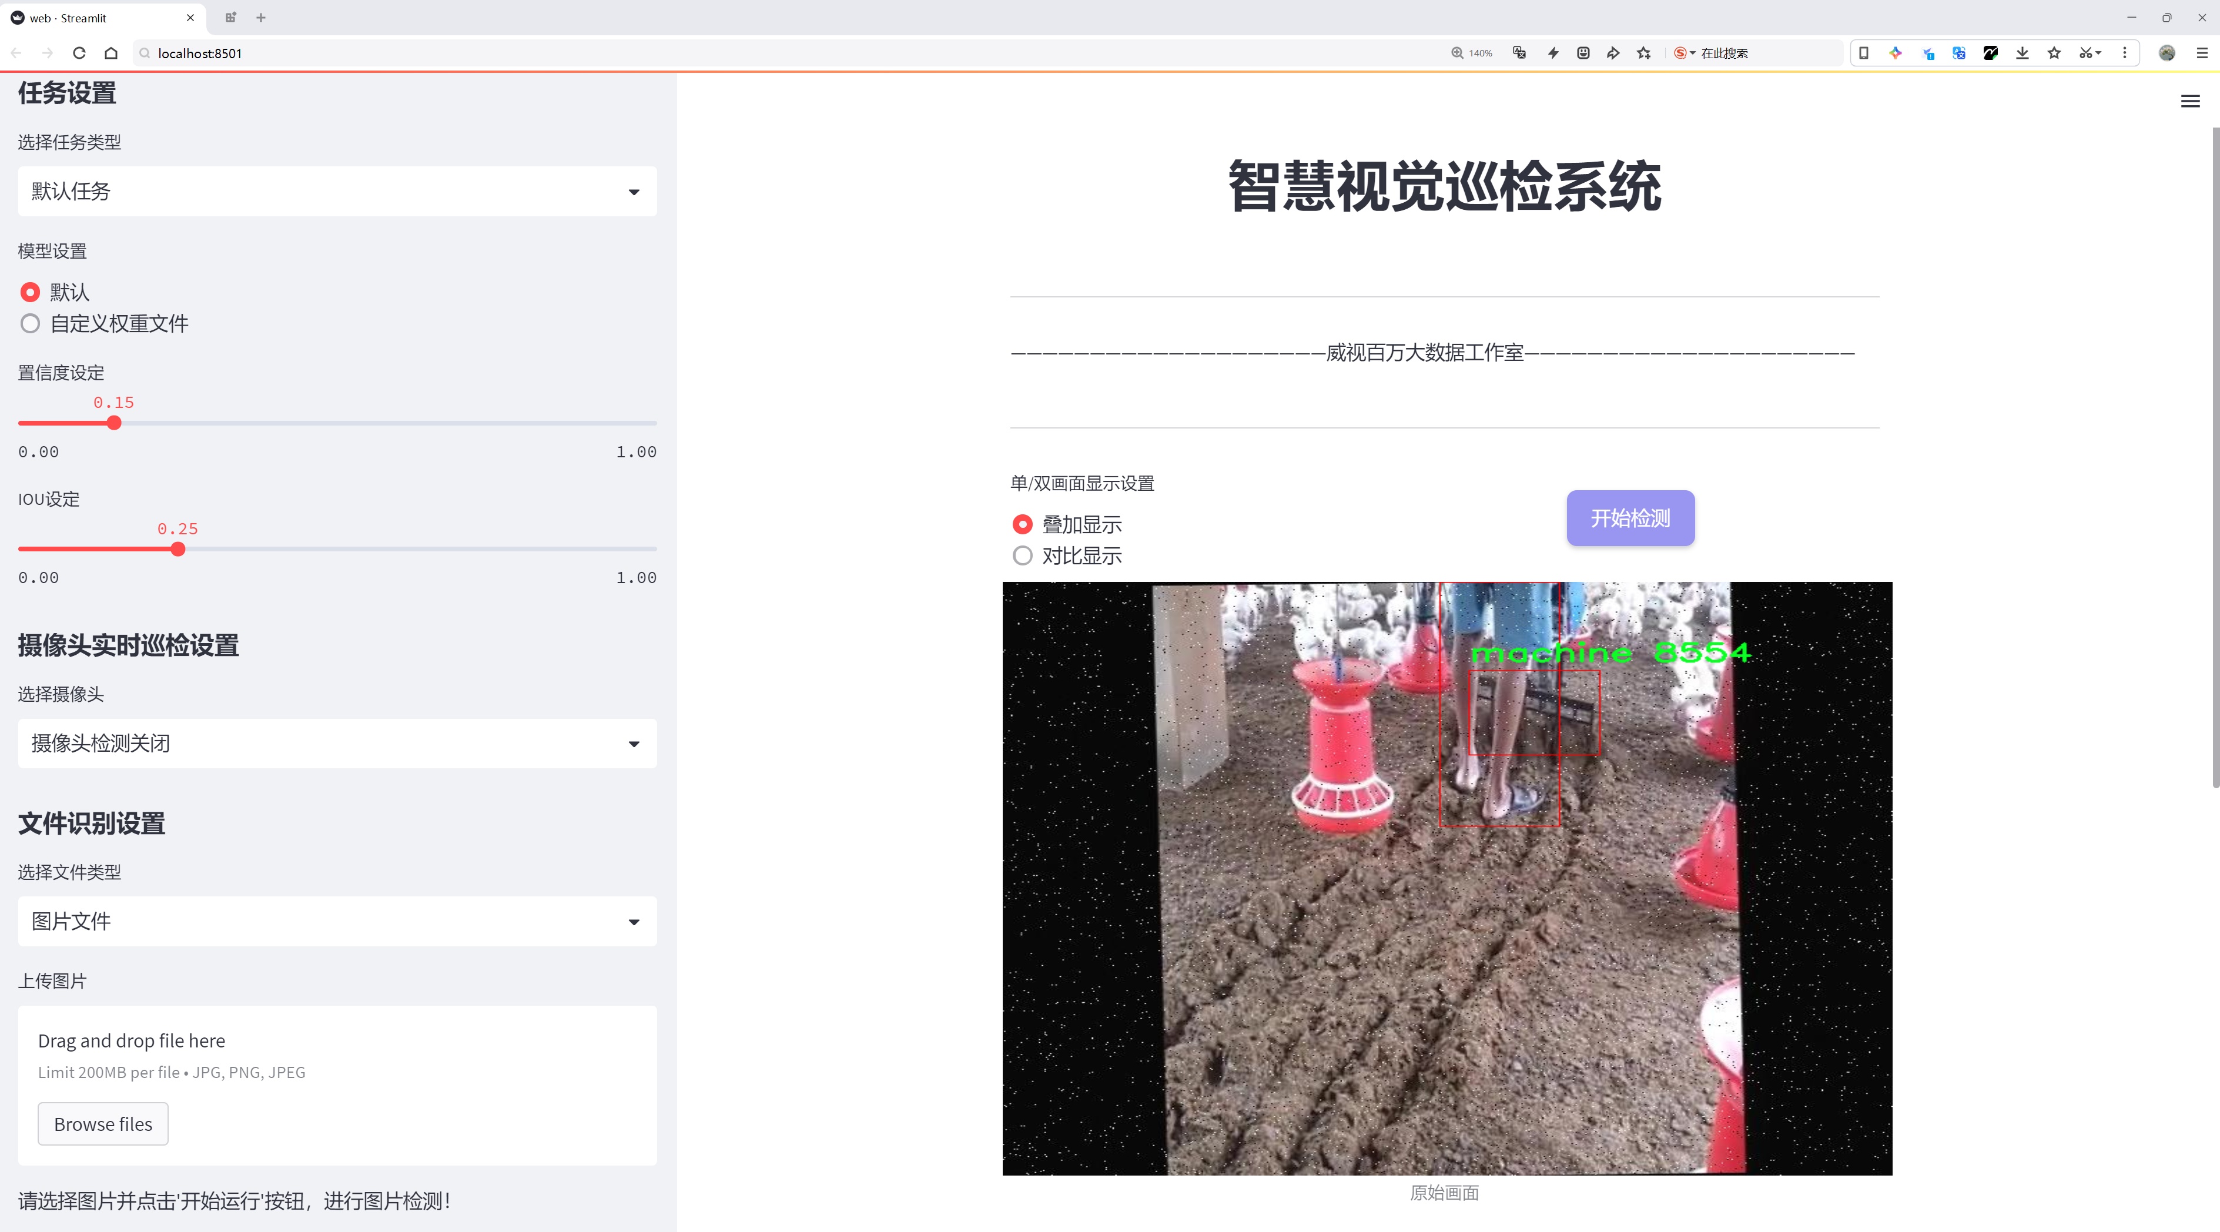Click the web · Streamlit browser tab

click(95, 17)
